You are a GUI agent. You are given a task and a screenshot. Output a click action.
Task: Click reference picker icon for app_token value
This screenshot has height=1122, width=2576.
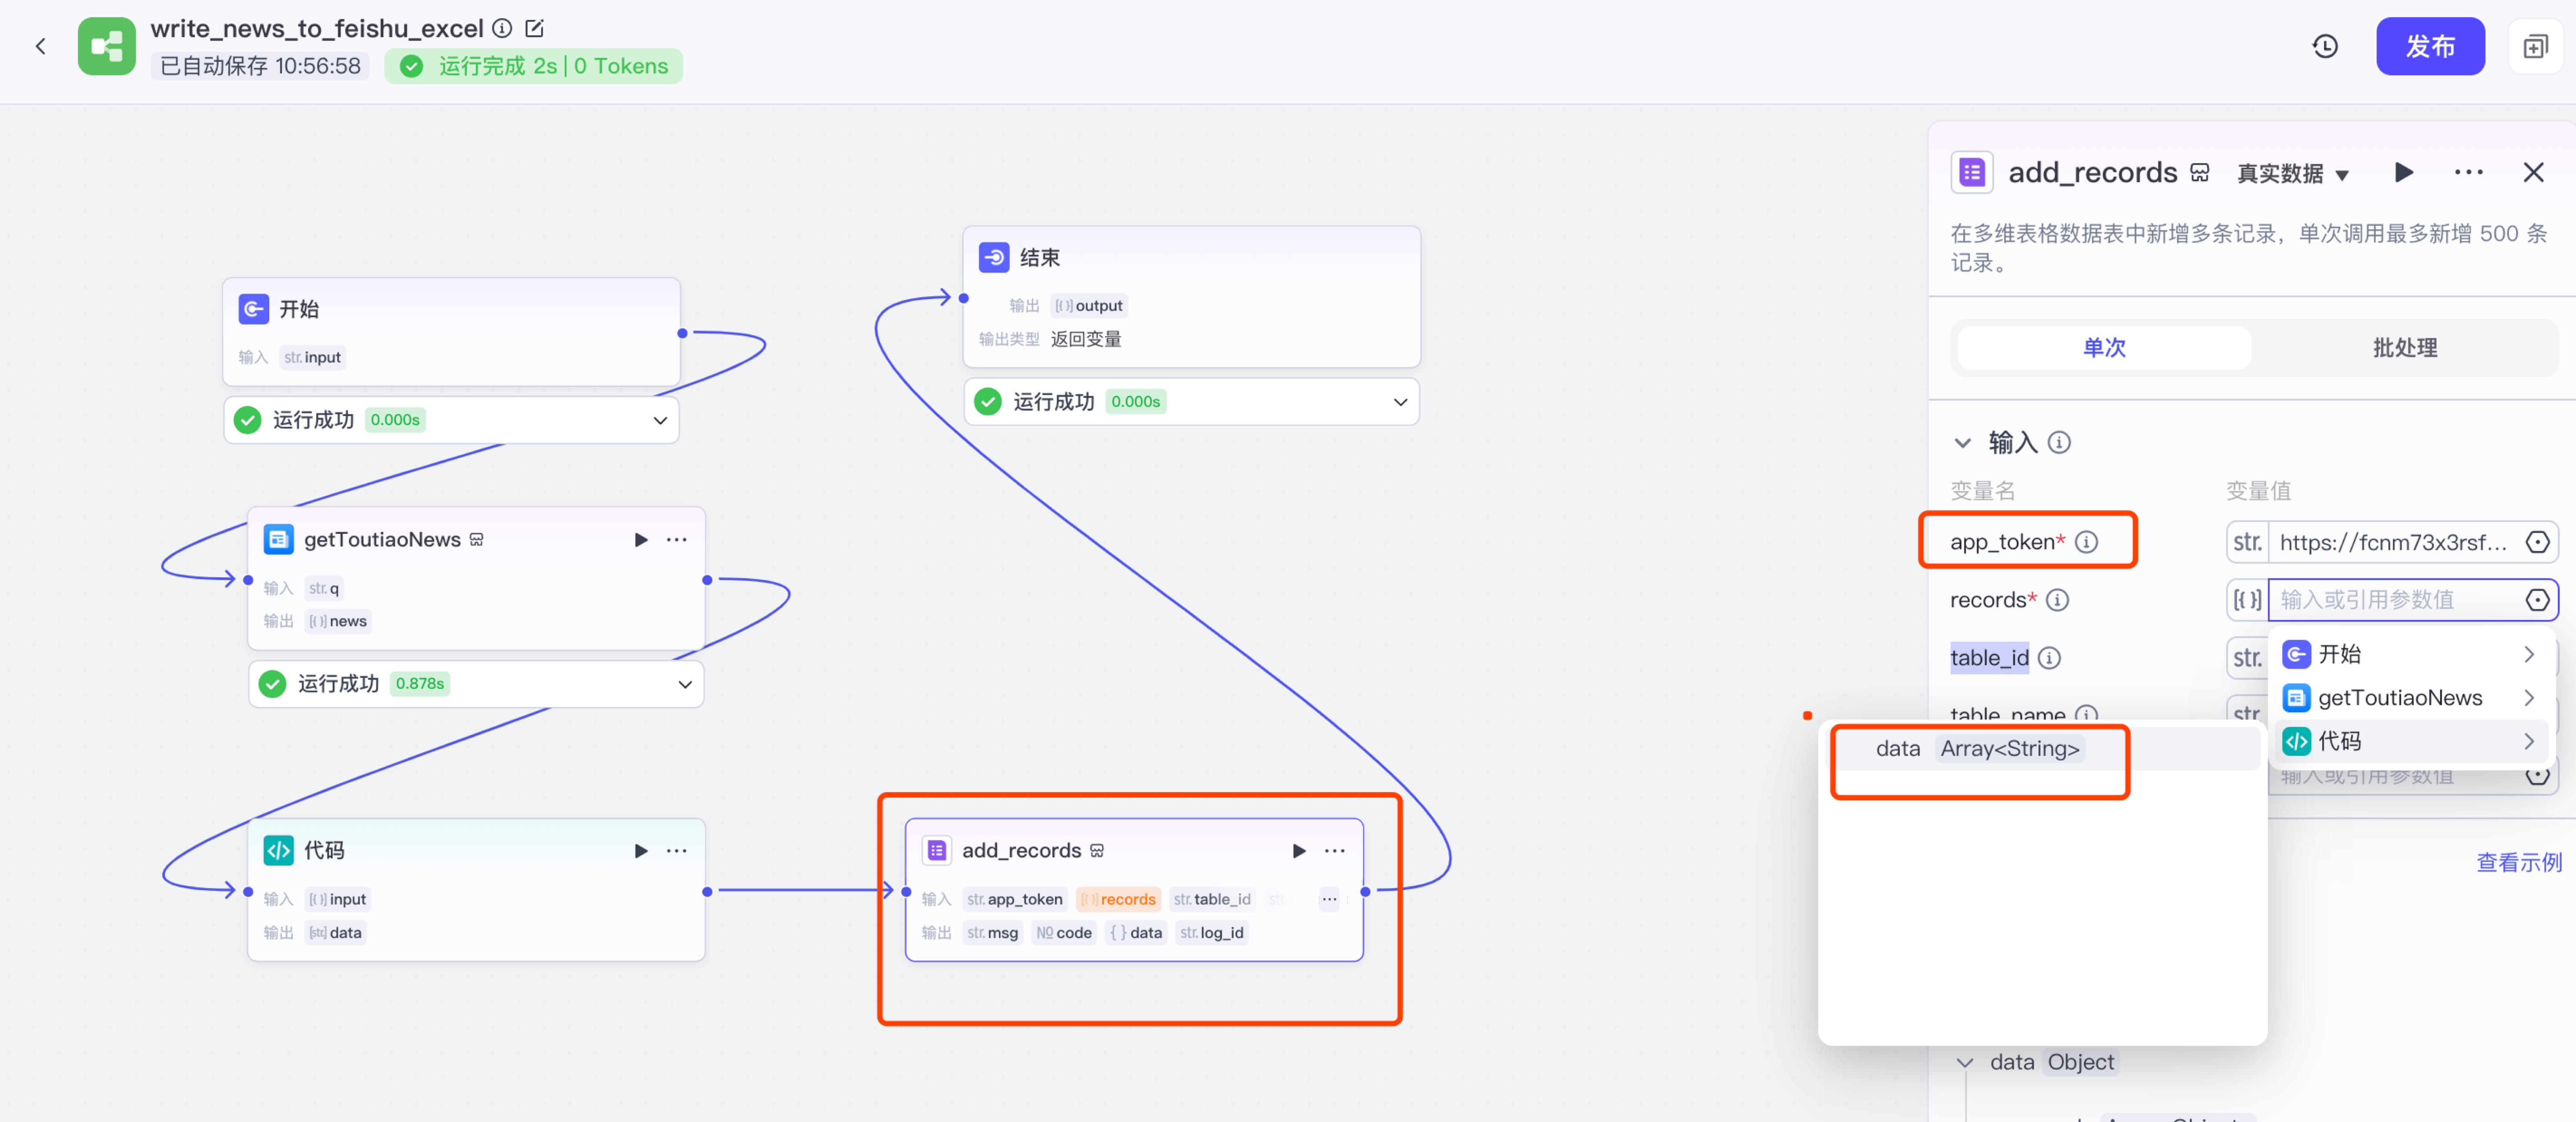(x=2537, y=542)
